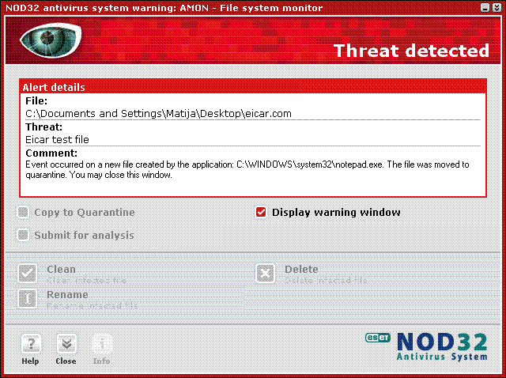Image resolution: width=506 pixels, height=378 pixels.
Task: Click the 'Threat detected' banner heading
Action: 411,51
